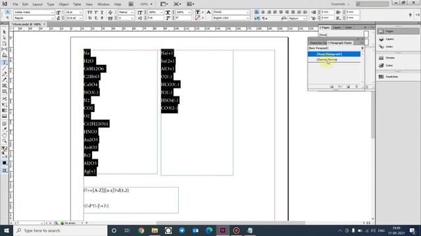Open the zoom level dropdown
Viewport: 421px width, 236px height.
tap(151, 4)
